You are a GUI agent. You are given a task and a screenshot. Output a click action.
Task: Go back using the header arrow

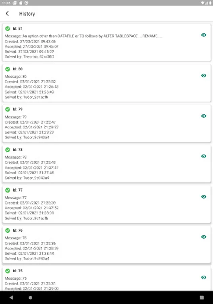click(x=7, y=14)
